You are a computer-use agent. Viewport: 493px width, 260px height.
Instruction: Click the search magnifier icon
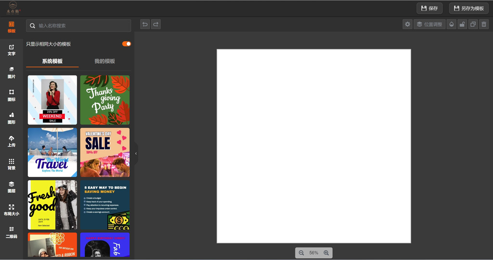tap(32, 26)
